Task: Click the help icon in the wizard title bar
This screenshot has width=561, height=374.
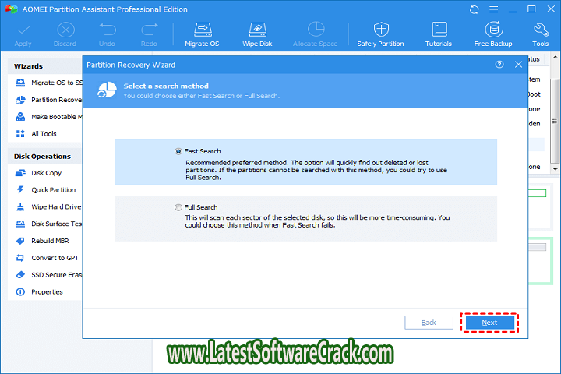Action: click(x=499, y=65)
